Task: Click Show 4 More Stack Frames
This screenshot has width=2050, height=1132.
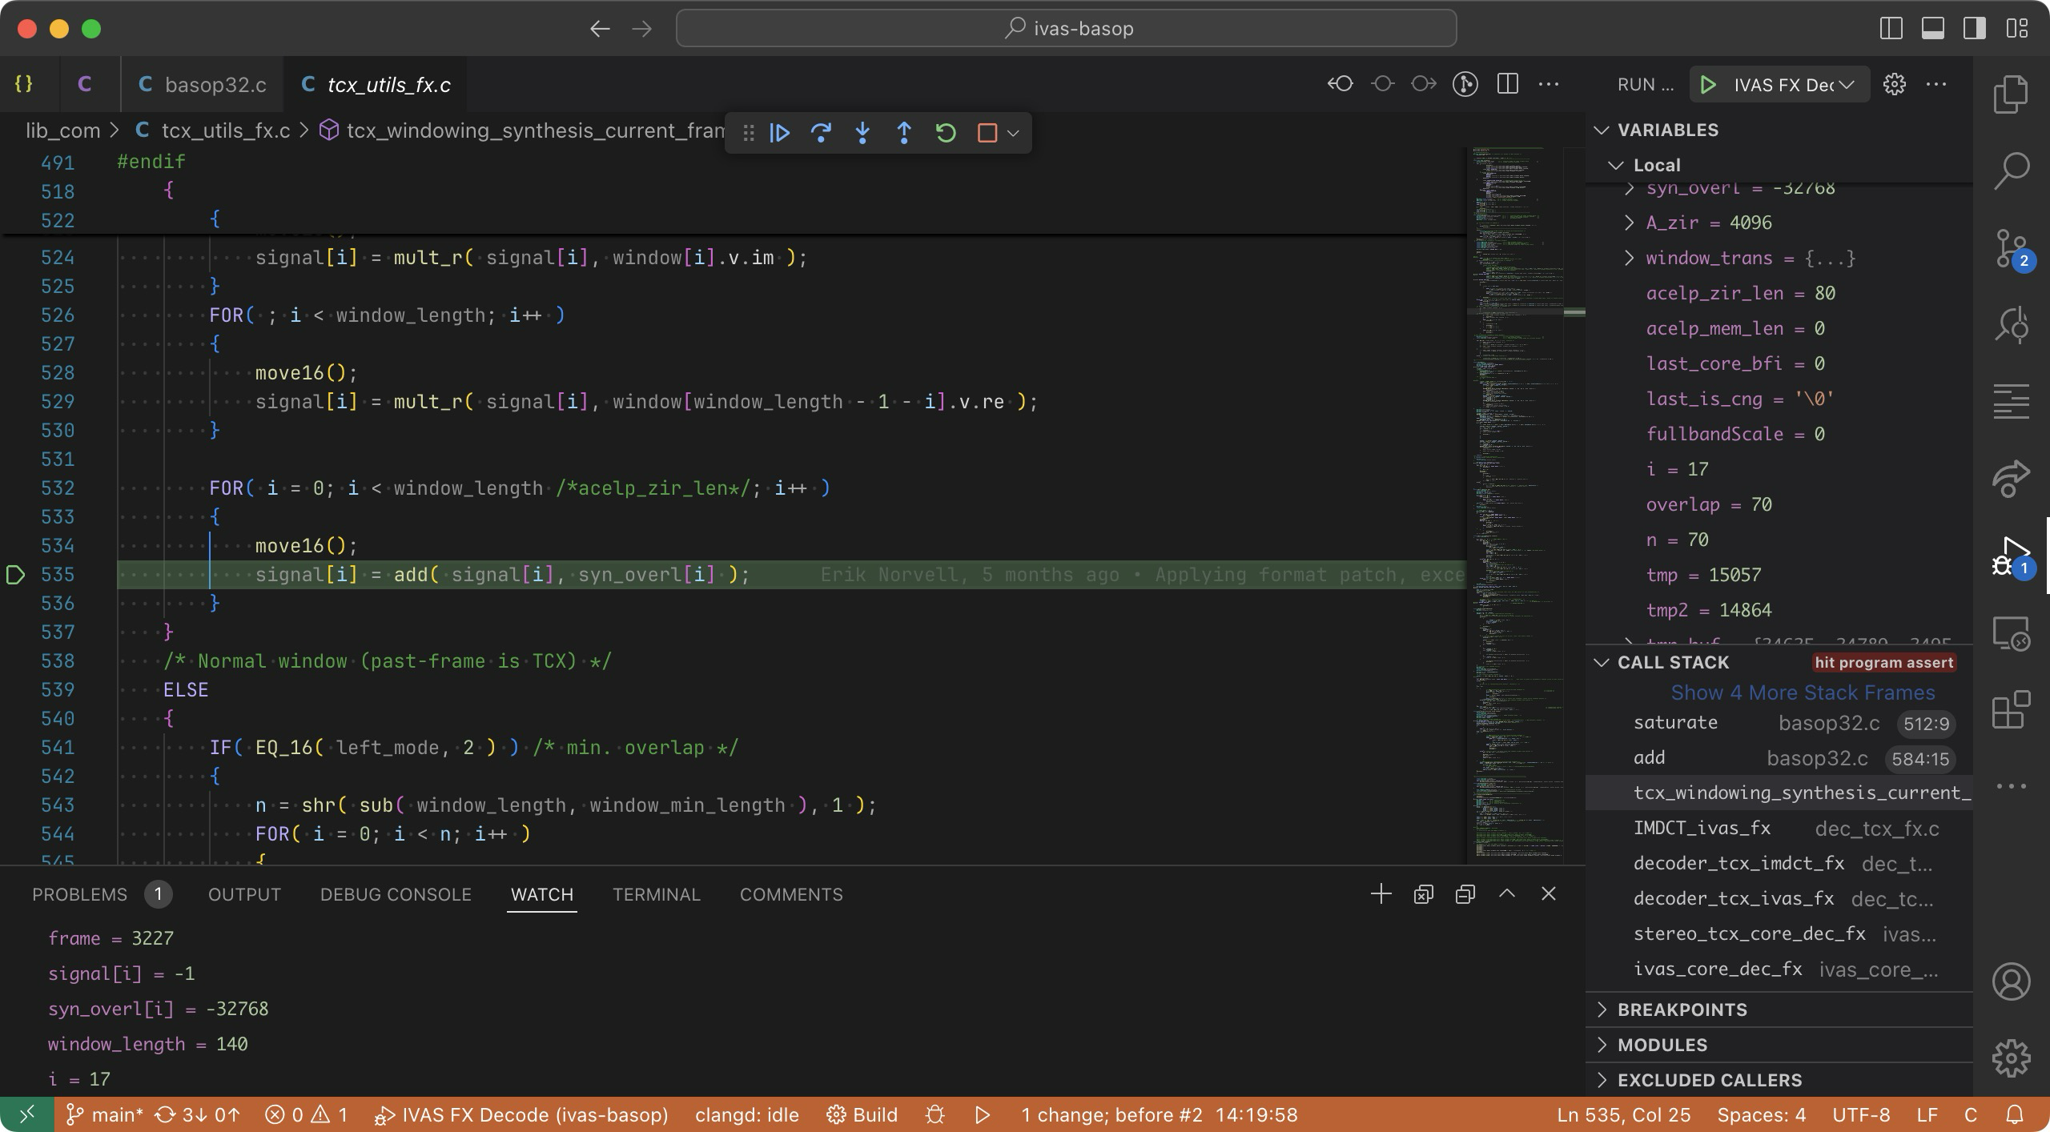Action: point(1802,692)
